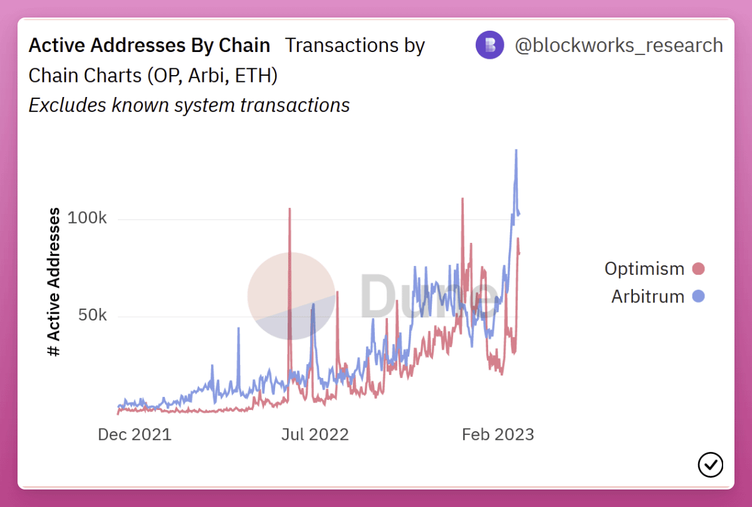The width and height of the screenshot is (752, 507).
Task: Click the Jul 2022 x-axis label
Action: coord(315,434)
